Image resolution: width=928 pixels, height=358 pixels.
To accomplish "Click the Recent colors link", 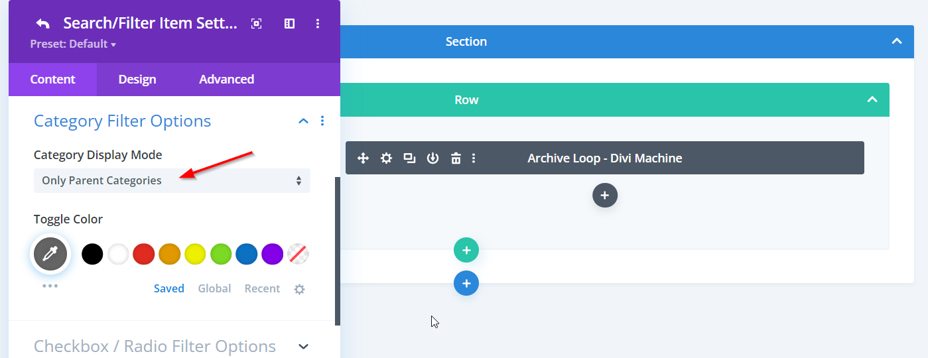I will 262,288.
